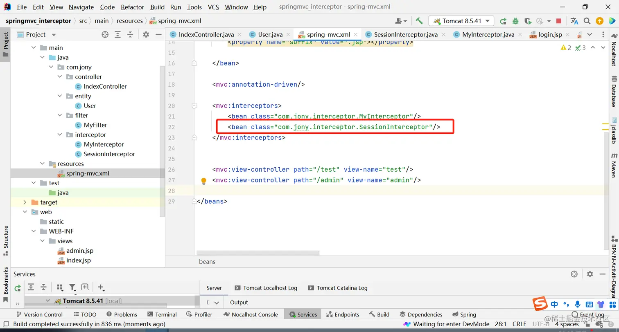Hide the Services tool window

(x=602, y=274)
